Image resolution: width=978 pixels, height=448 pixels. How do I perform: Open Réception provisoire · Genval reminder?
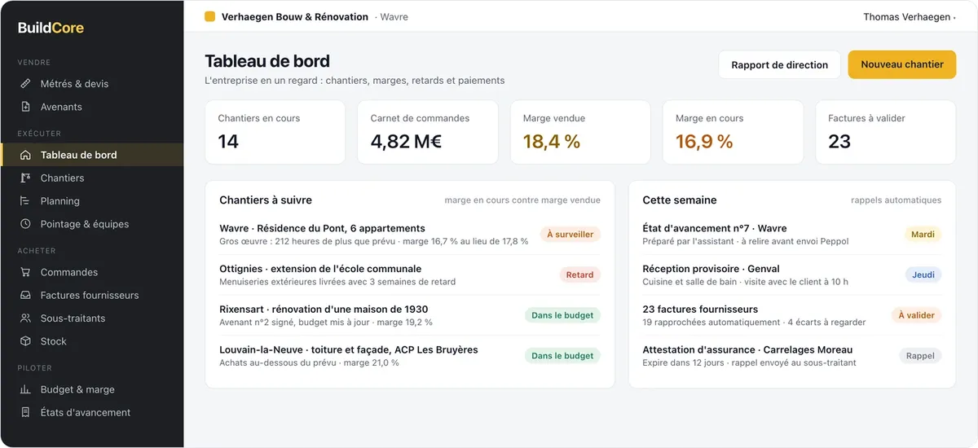tap(791, 275)
